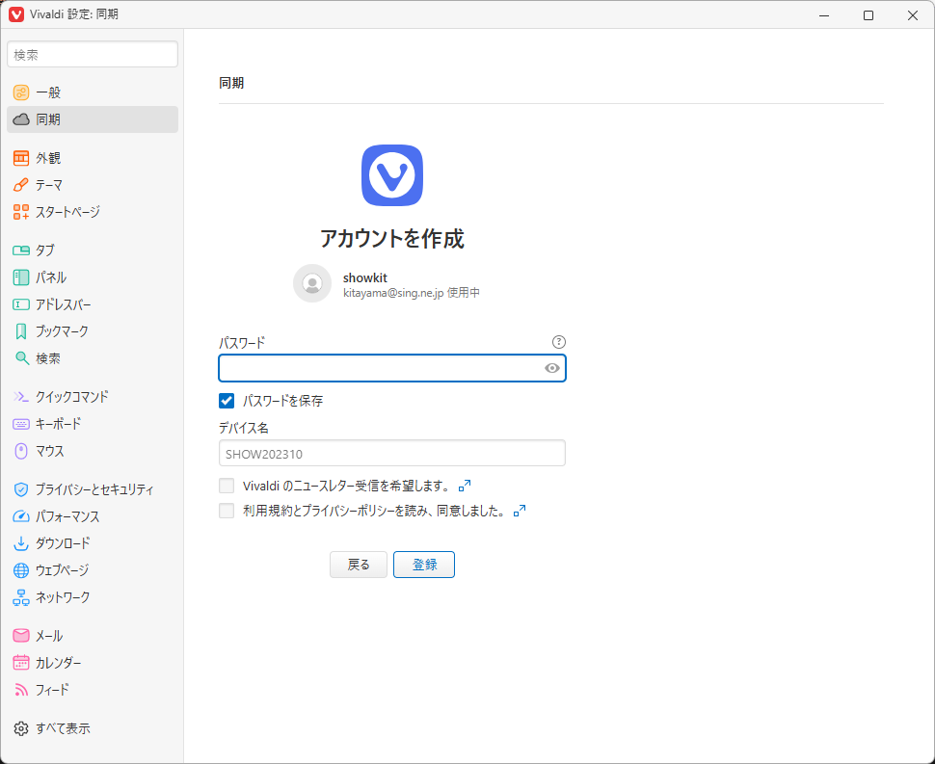The image size is (935, 764).
Task: Select the 同期 cloud icon
Action: click(21, 119)
